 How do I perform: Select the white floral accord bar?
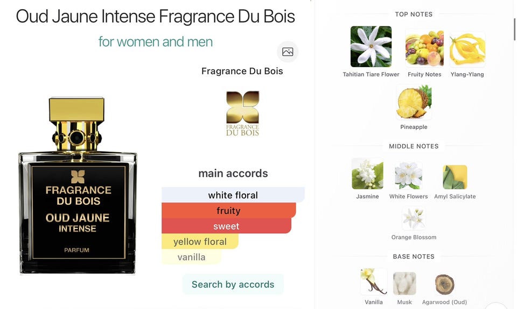pyautogui.click(x=233, y=195)
